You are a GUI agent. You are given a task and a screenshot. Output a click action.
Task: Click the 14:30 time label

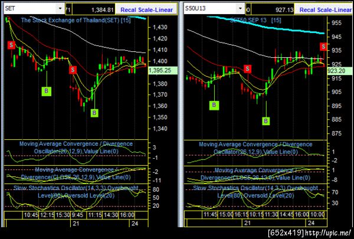111,215
